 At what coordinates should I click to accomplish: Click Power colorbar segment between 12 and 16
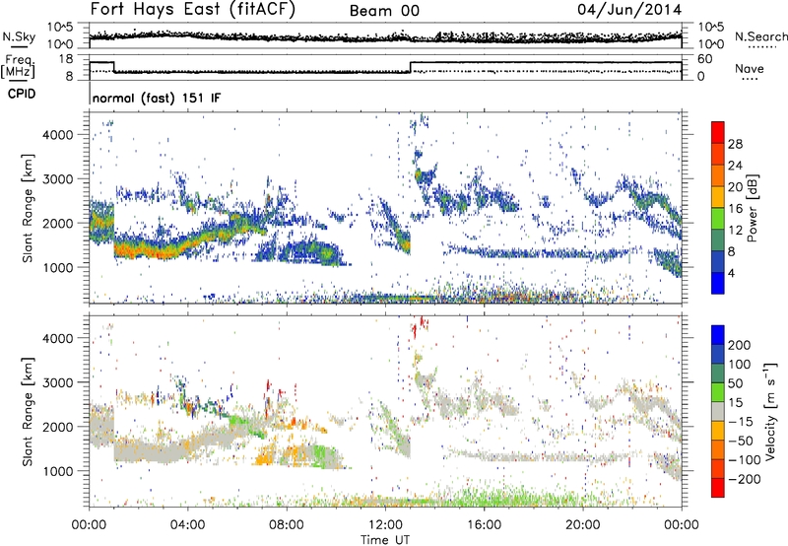pos(718,219)
